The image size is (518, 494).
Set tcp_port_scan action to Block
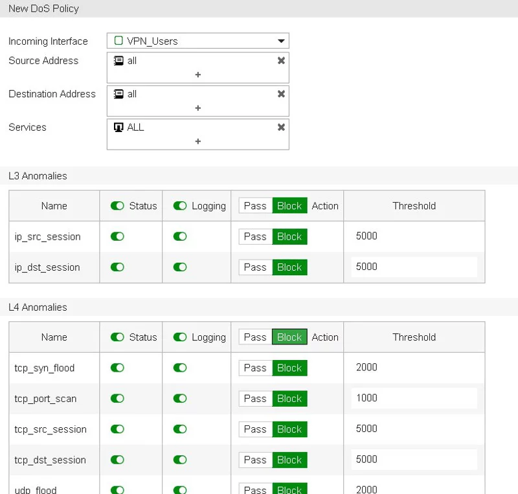tap(289, 399)
